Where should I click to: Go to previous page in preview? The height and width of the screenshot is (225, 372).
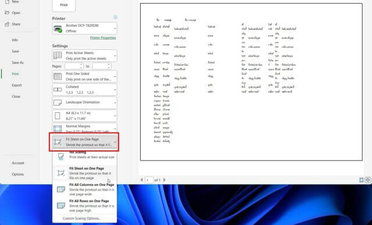coord(142,180)
